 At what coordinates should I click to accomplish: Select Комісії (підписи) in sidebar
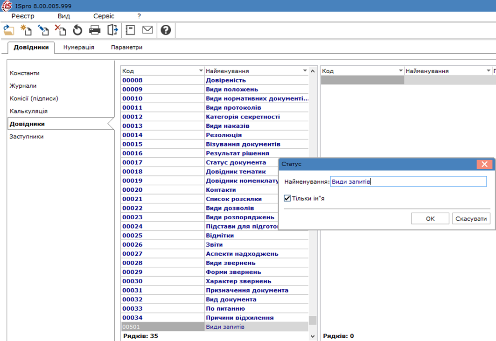point(34,98)
